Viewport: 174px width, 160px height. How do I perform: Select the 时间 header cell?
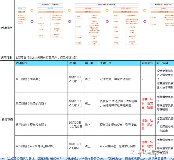[76, 63]
